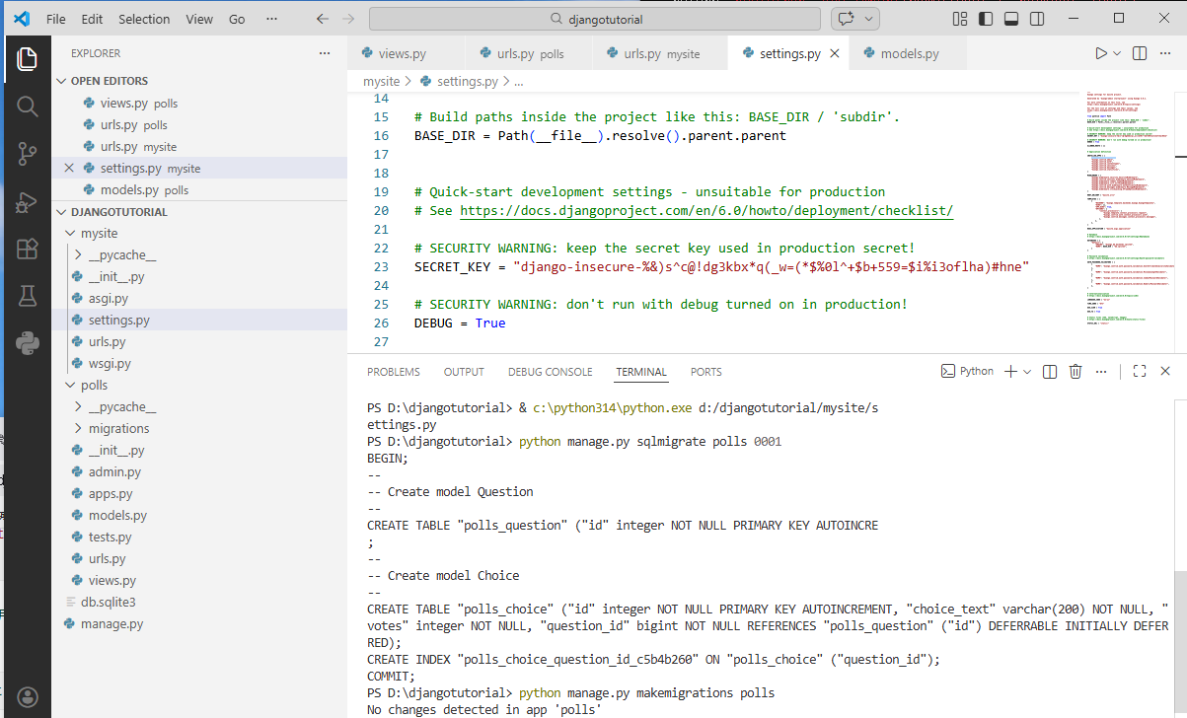Open the Run and Debug view

tap(27, 201)
